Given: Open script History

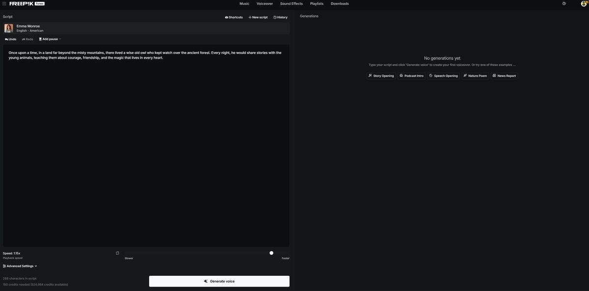Looking at the screenshot, I should (280, 17).
